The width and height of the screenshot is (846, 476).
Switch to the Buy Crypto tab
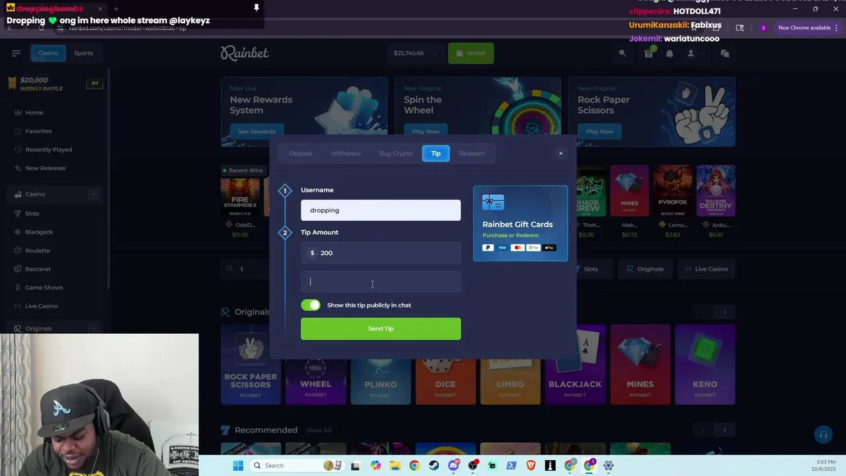396,153
